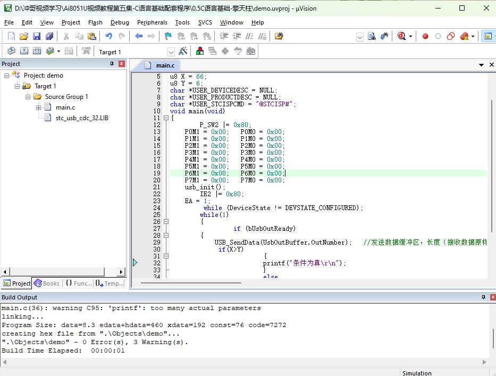Open the Pack Installer
Image resolution: width=496 pixels, height=376 pixels.
coord(251,51)
